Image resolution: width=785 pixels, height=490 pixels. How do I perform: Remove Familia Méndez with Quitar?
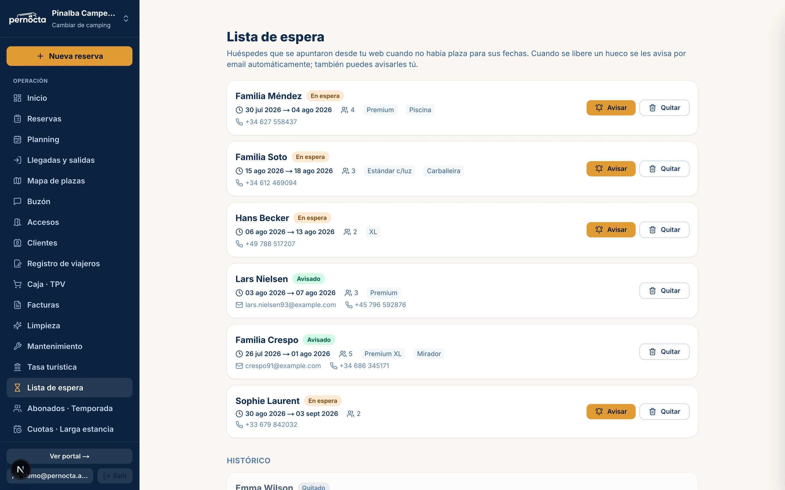(664, 107)
